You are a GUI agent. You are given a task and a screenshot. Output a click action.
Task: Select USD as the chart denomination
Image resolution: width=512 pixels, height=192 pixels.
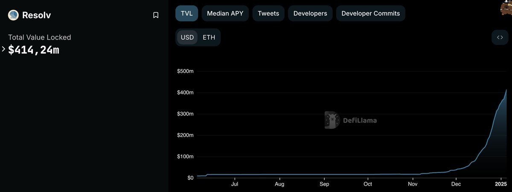pyautogui.click(x=187, y=37)
